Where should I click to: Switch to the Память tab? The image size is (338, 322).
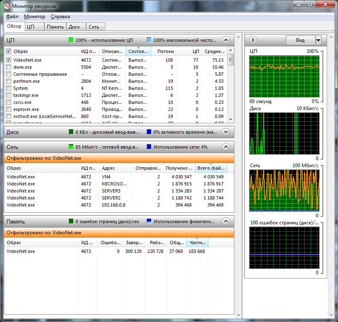[x=55, y=27]
